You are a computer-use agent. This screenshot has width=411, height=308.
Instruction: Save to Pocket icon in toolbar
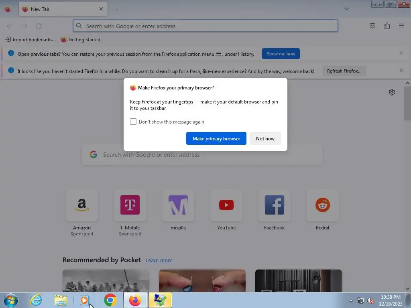(372, 26)
